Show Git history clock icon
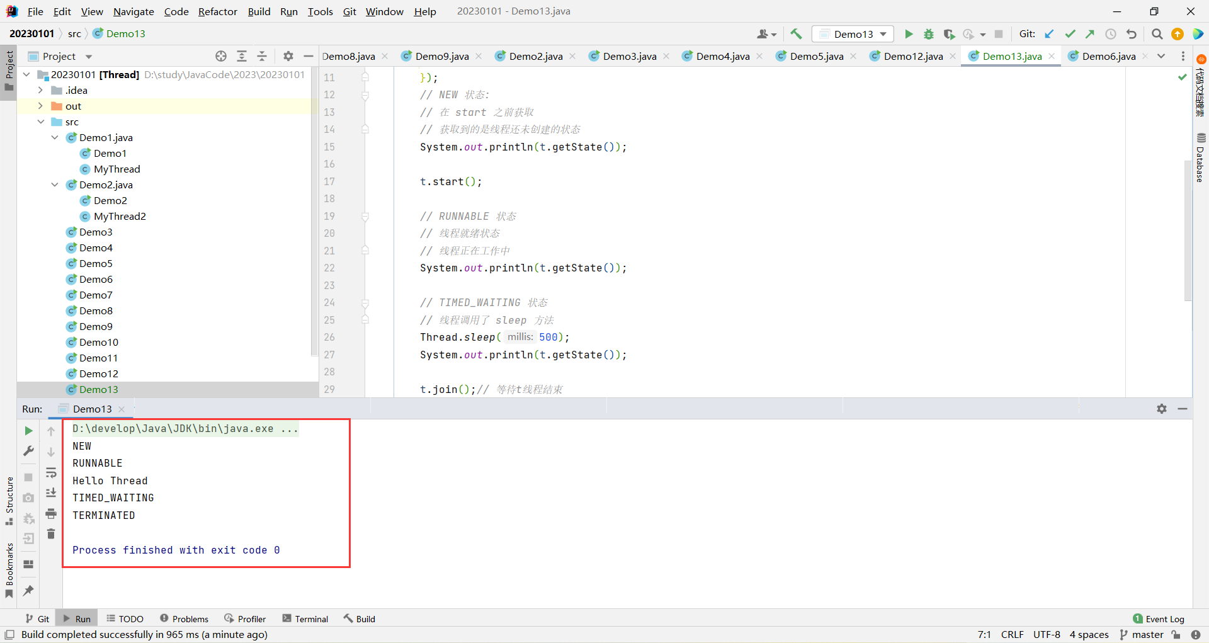Image resolution: width=1209 pixels, height=643 pixels. [x=1111, y=34]
